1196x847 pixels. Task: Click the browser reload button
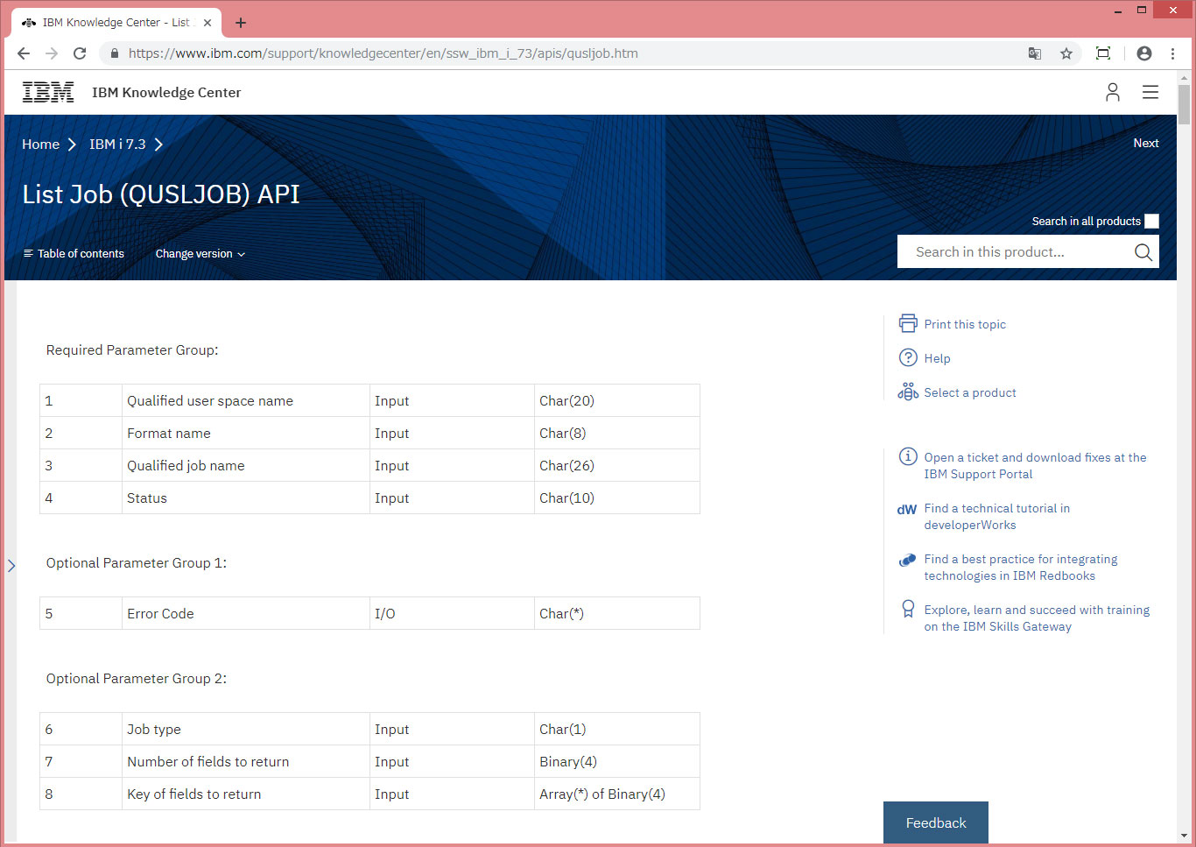click(80, 53)
